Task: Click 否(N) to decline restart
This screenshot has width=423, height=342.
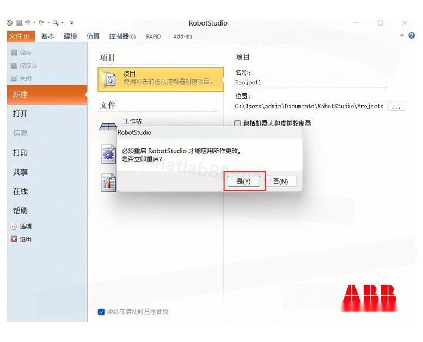Action: coord(280,182)
